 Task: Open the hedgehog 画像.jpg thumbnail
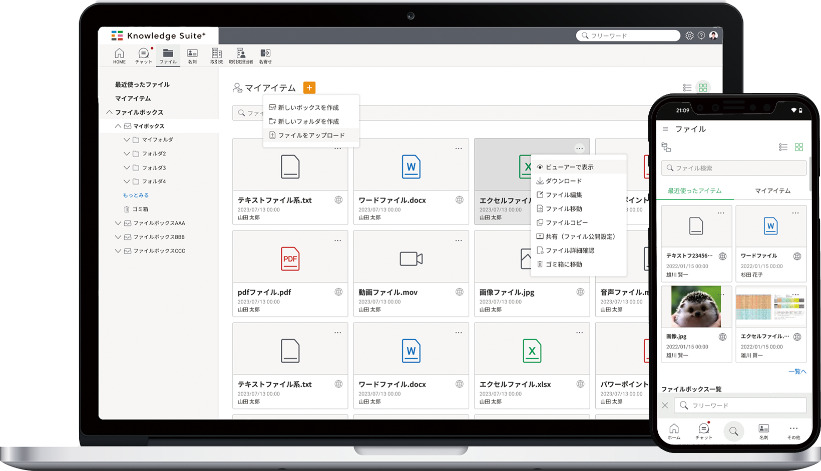point(696,307)
